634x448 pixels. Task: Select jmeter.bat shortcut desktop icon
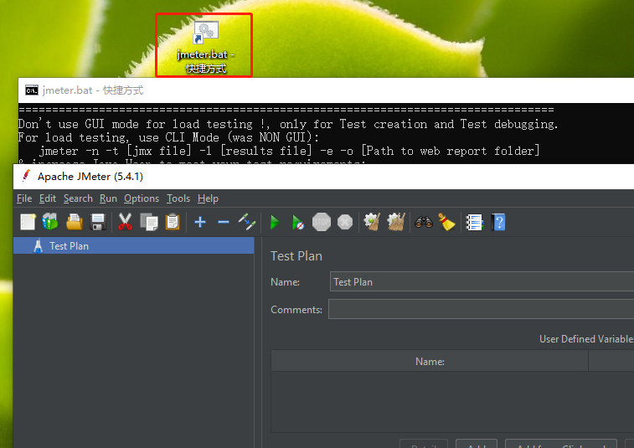click(x=205, y=47)
